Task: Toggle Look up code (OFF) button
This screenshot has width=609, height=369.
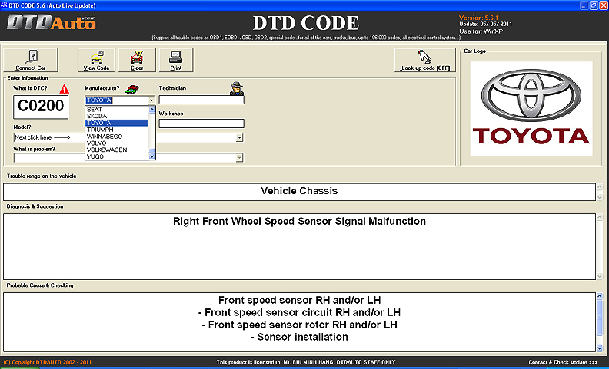Action: [425, 60]
